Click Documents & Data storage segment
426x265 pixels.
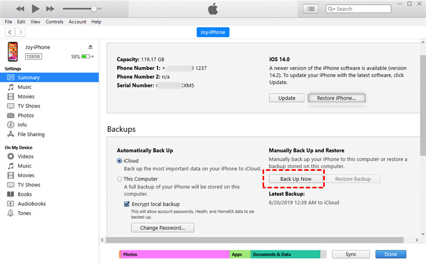pyautogui.click(x=285, y=254)
